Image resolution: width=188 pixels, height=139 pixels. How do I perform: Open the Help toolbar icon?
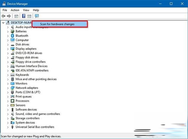[24, 16]
